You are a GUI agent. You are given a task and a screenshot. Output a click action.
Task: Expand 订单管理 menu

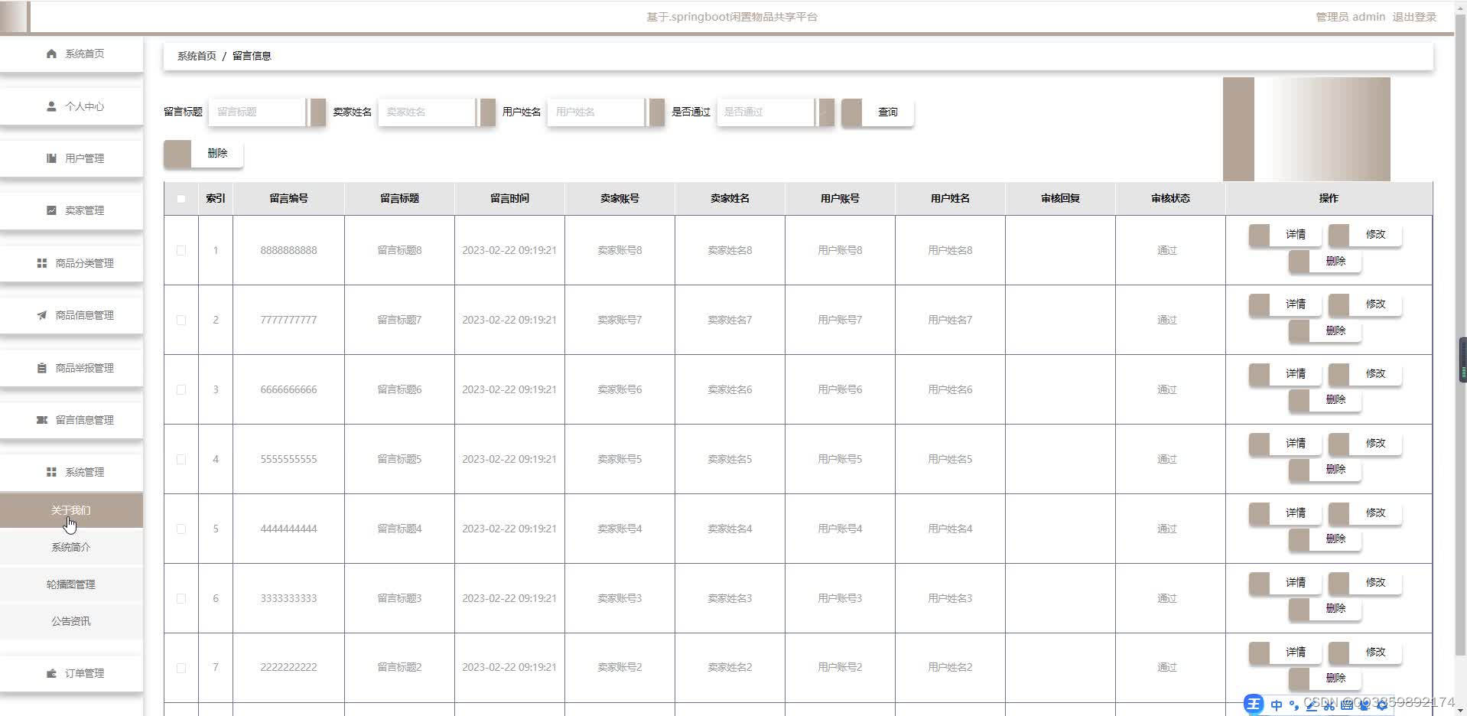coord(71,673)
